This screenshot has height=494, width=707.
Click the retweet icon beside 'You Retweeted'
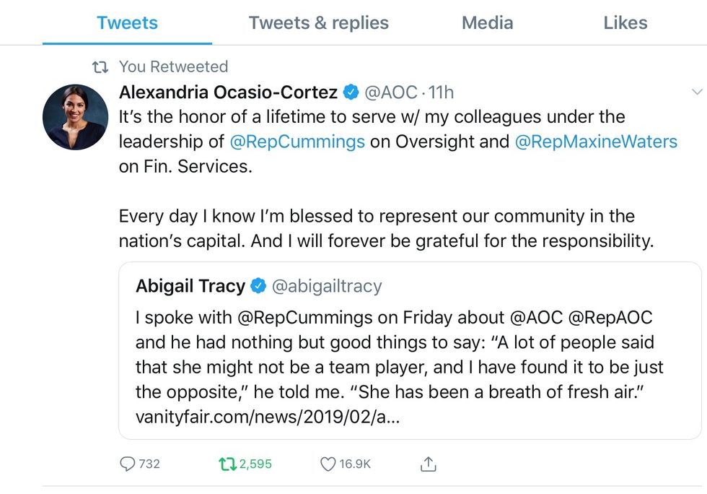(101, 67)
